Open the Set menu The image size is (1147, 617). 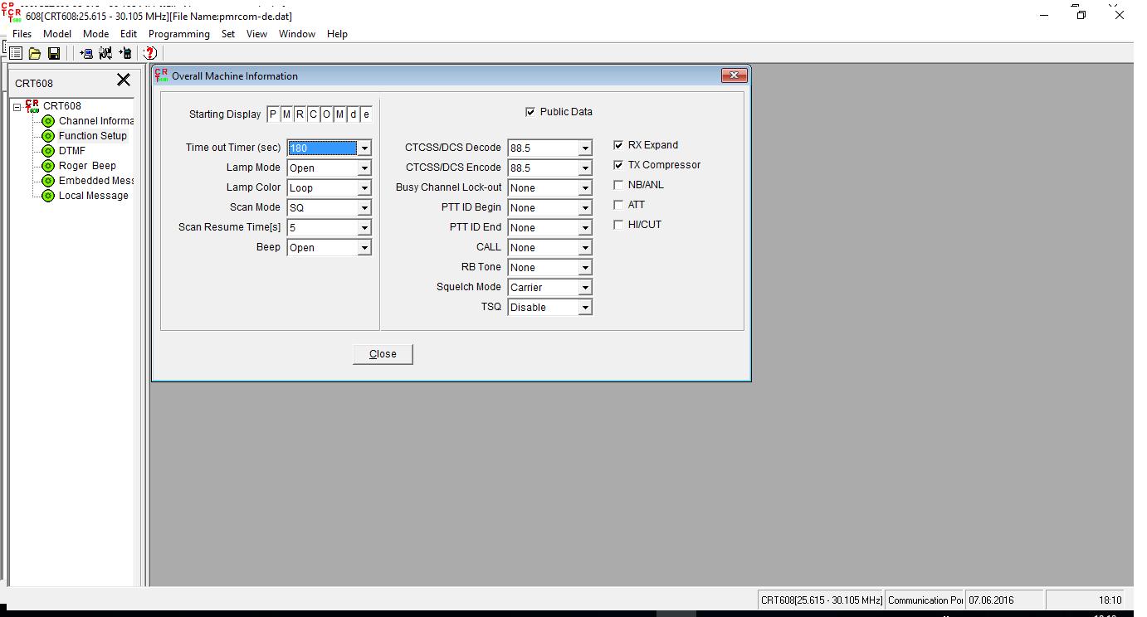(x=228, y=34)
